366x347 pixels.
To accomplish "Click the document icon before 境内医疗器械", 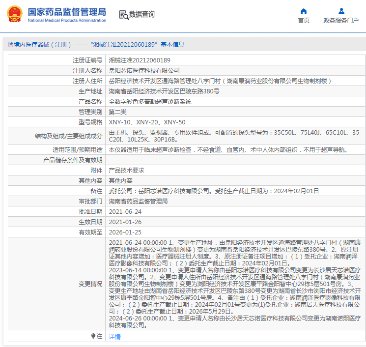I will click(x=10, y=44).
